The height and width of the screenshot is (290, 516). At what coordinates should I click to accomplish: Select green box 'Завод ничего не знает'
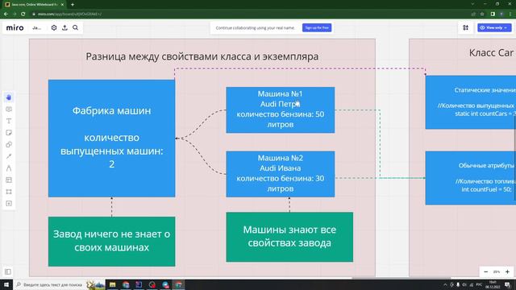click(111, 242)
